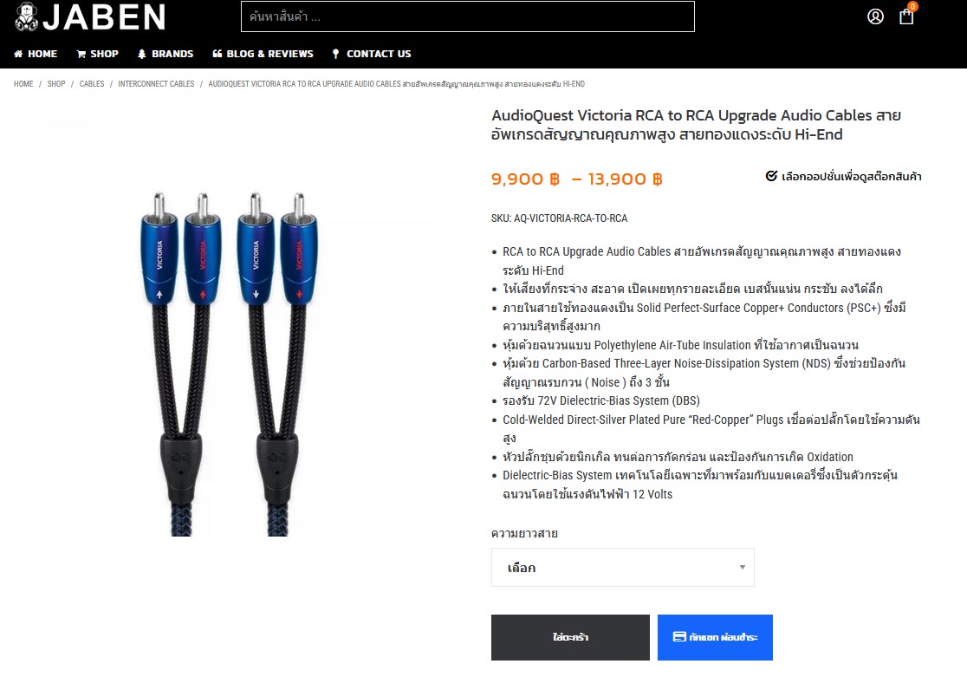Viewport: 967px width, 677px height.
Task: Click the dark add to cart button
Action: point(570,637)
